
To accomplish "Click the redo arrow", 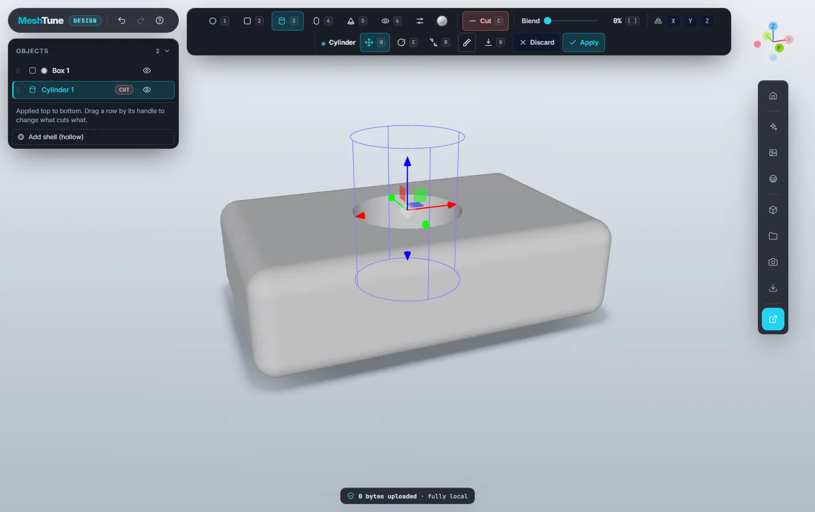I will coord(141,20).
